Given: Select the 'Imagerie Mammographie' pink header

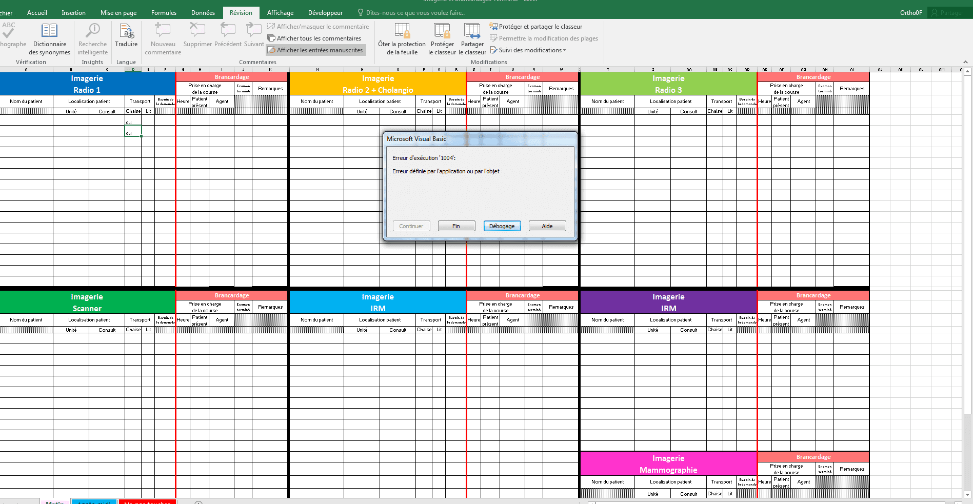Looking at the screenshot, I should [x=668, y=464].
